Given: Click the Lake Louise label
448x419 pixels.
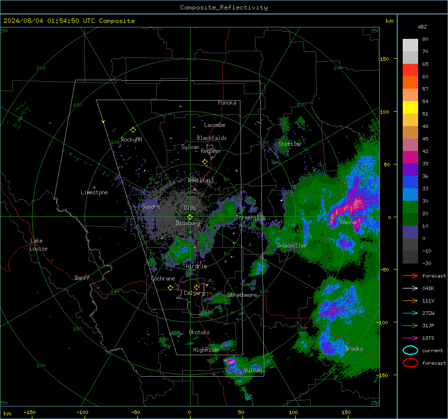Looking at the screenshot, I should click(38, 245).
